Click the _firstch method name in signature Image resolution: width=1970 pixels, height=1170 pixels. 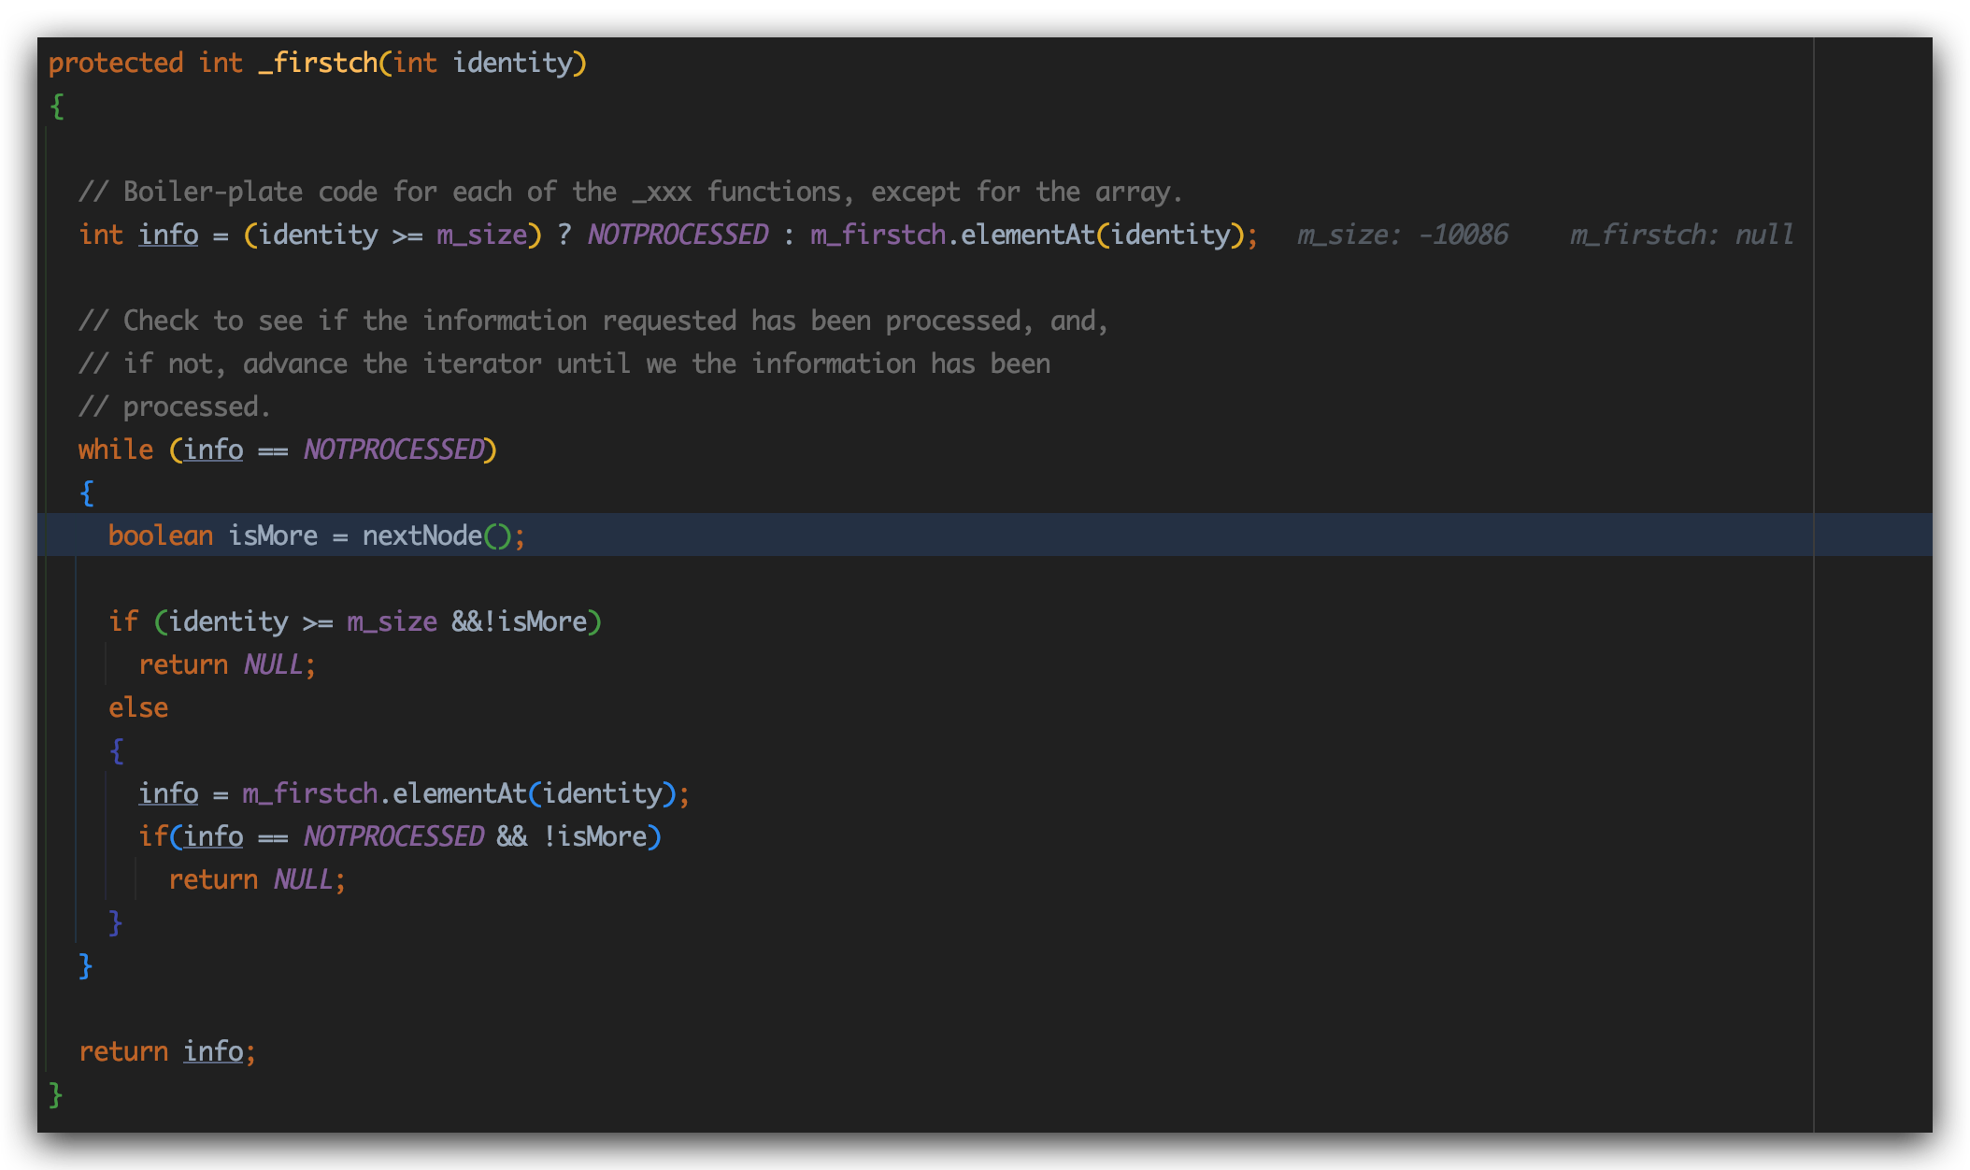click(318, 63)
